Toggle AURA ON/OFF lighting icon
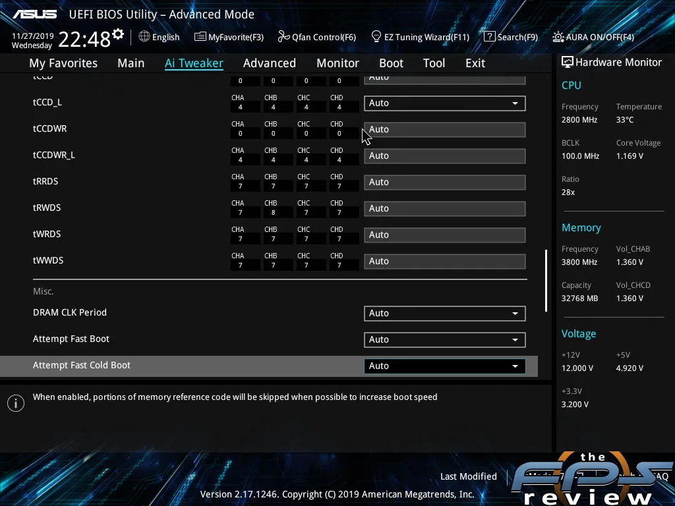 [x=558, y=37]
